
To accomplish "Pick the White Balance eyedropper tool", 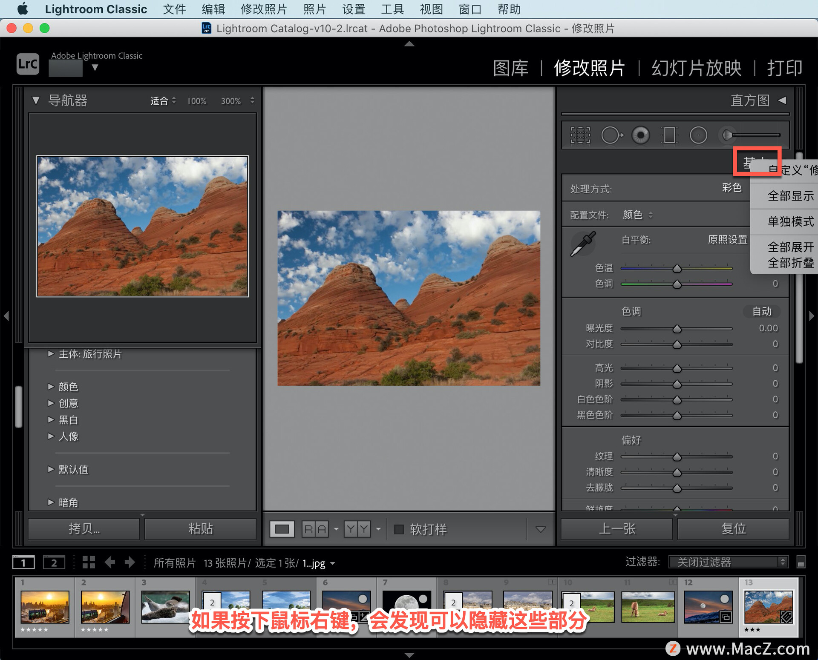I will click(x=582, y=244).
